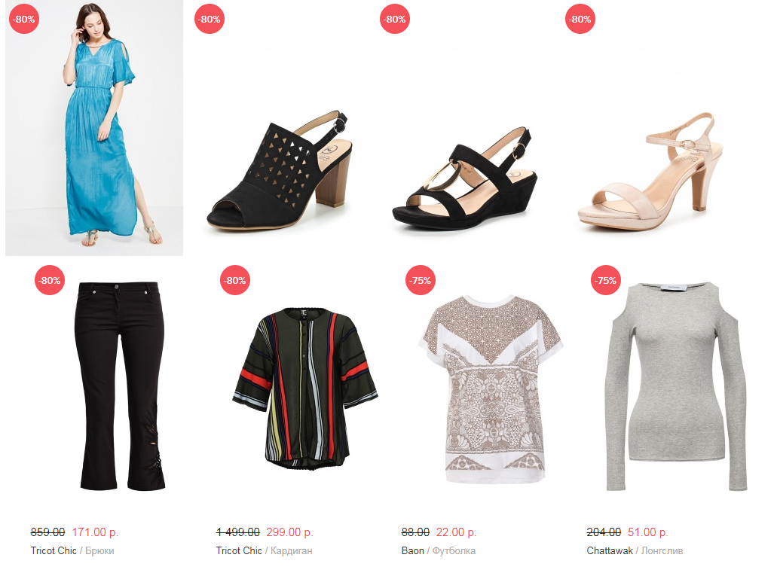This screenshot has height=579, width=774.
Task: Open the Tricot Chic / Кардиган link
Action: point(264,551)
